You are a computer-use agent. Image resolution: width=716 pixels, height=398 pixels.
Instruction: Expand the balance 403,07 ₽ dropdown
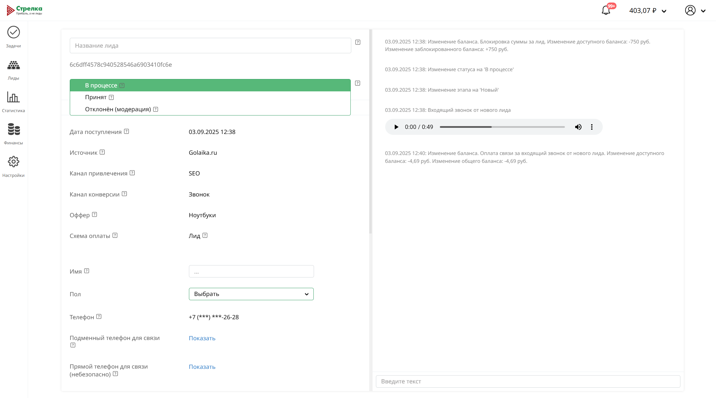(648, 11)
